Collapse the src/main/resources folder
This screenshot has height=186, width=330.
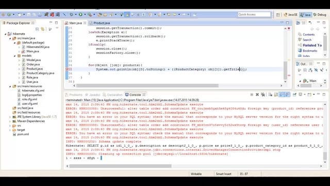click(x=10, y=86)
